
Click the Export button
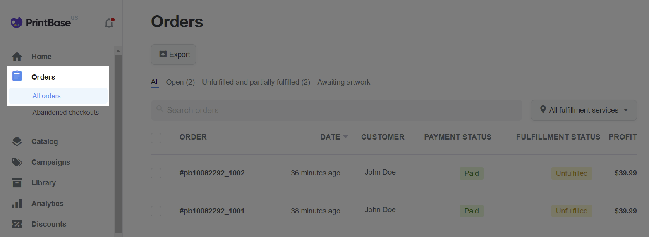(x=174, y=55)
